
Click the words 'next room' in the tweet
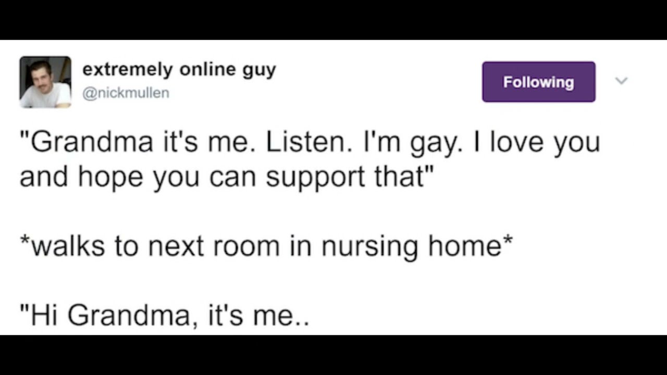214,246
